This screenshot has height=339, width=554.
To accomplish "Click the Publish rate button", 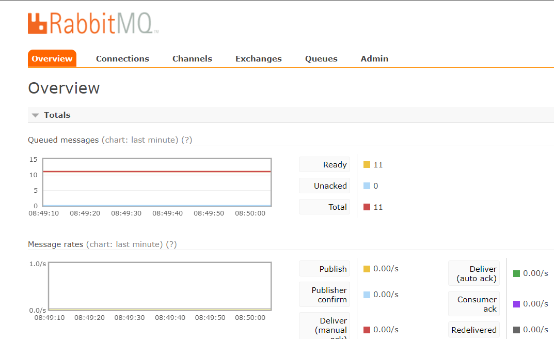I will (x=324, y=268).
